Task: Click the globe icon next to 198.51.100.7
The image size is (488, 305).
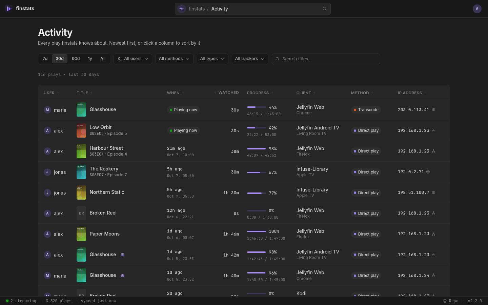Action: [433, 192]
